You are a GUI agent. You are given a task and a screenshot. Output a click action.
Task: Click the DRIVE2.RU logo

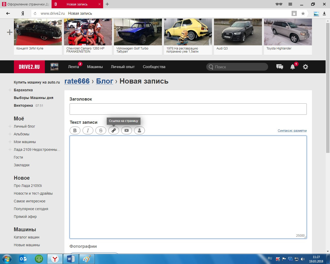[x=29, y=67]
